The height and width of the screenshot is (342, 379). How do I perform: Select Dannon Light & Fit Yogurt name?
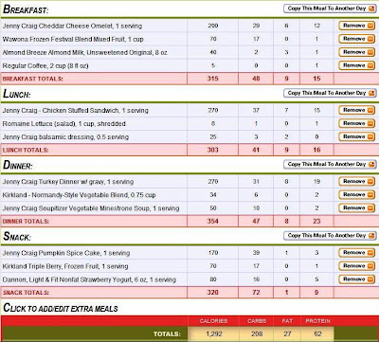[x=89, y=279]
